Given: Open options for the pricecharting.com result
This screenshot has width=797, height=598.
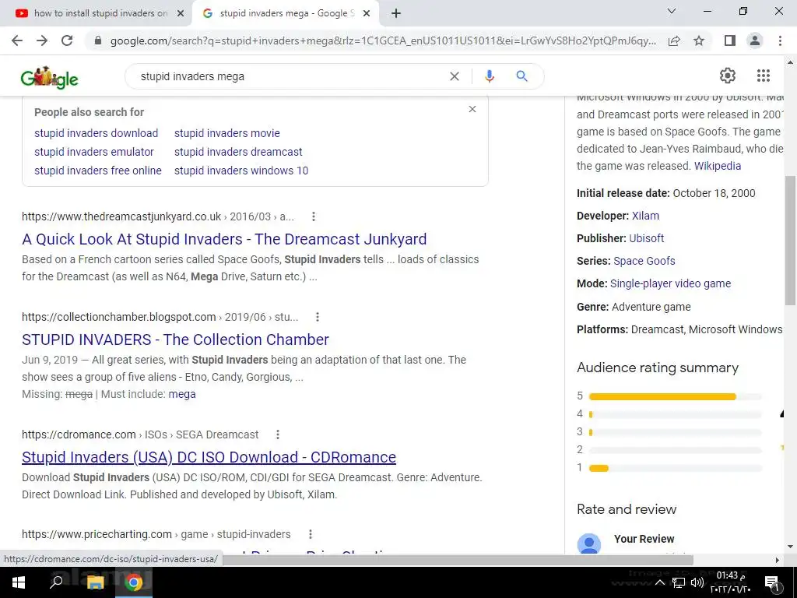Looking at the screenshot, I should pos(310,534).
